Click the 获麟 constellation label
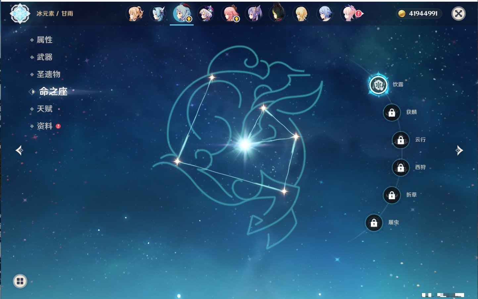 [411, 112]
